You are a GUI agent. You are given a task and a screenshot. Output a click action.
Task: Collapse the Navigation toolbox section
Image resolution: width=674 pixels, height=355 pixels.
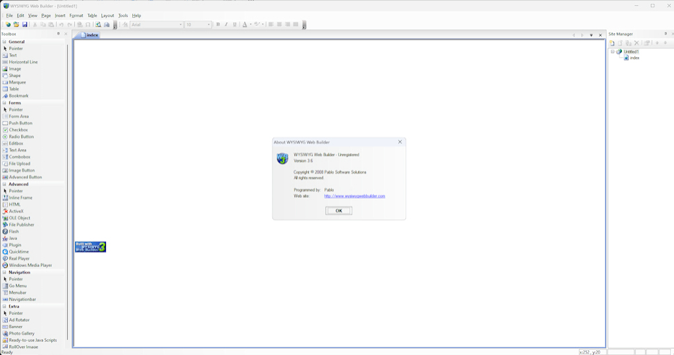click(x=5, y=272)
